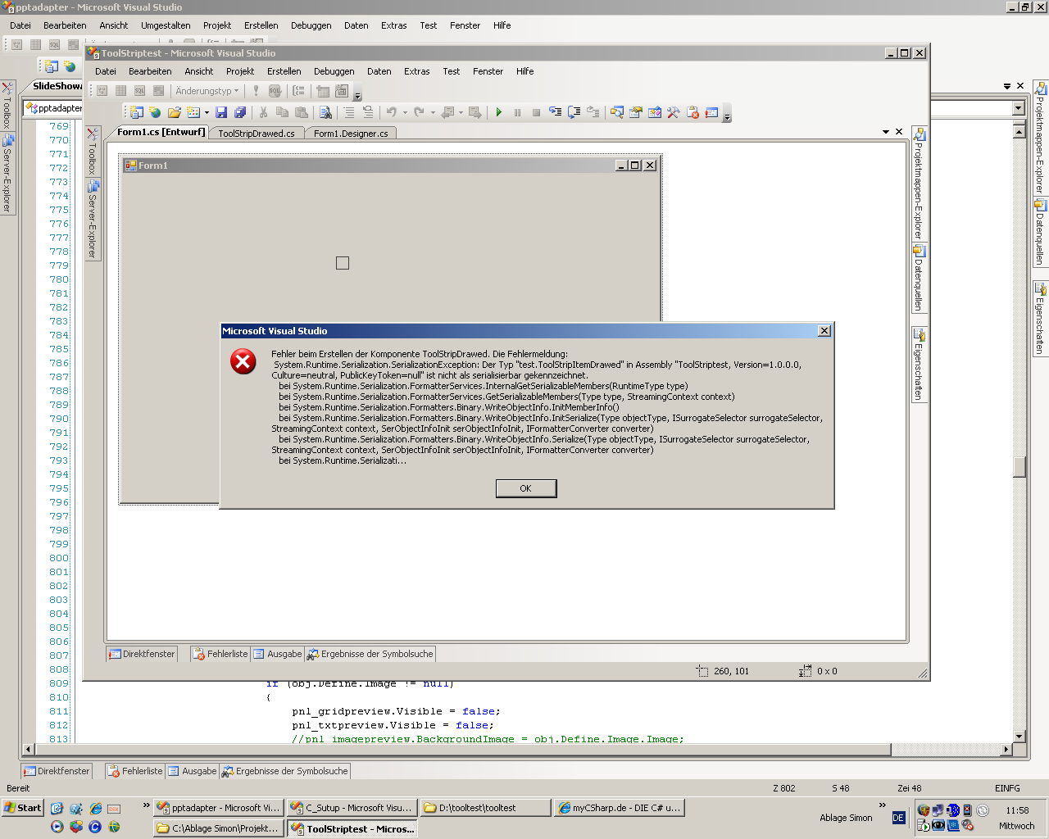Open Eigenschaften side tab in pptadapter window
The height and width of the screenshot is (839, 1049).
[x=1040, y=319]
